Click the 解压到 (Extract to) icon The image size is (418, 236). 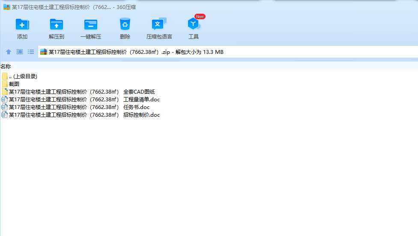pos(56,24)
